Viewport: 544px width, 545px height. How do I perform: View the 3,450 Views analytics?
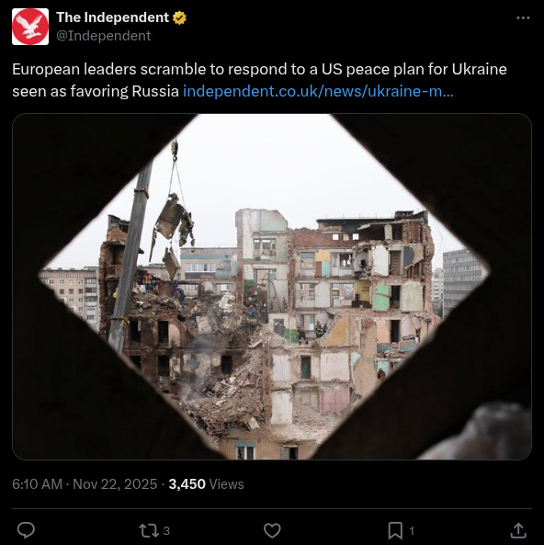[206, 483]
